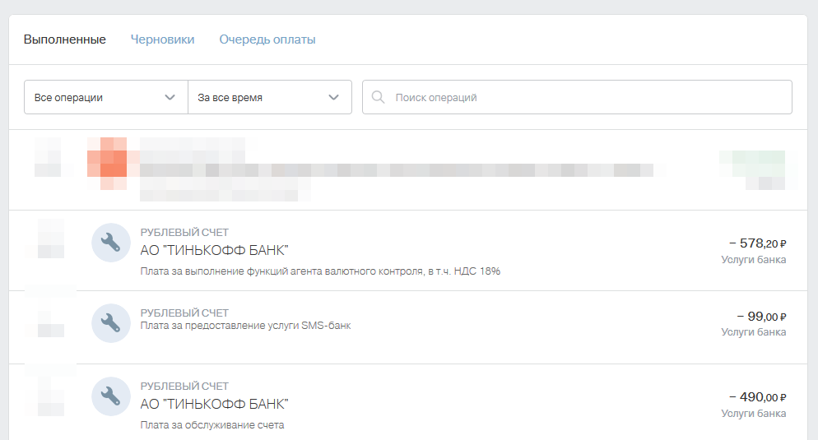Click АО "ТИНЬКОФФ БАНК" title in currency control operation
This screenshot has height=440, width=818.
(215, 250)
